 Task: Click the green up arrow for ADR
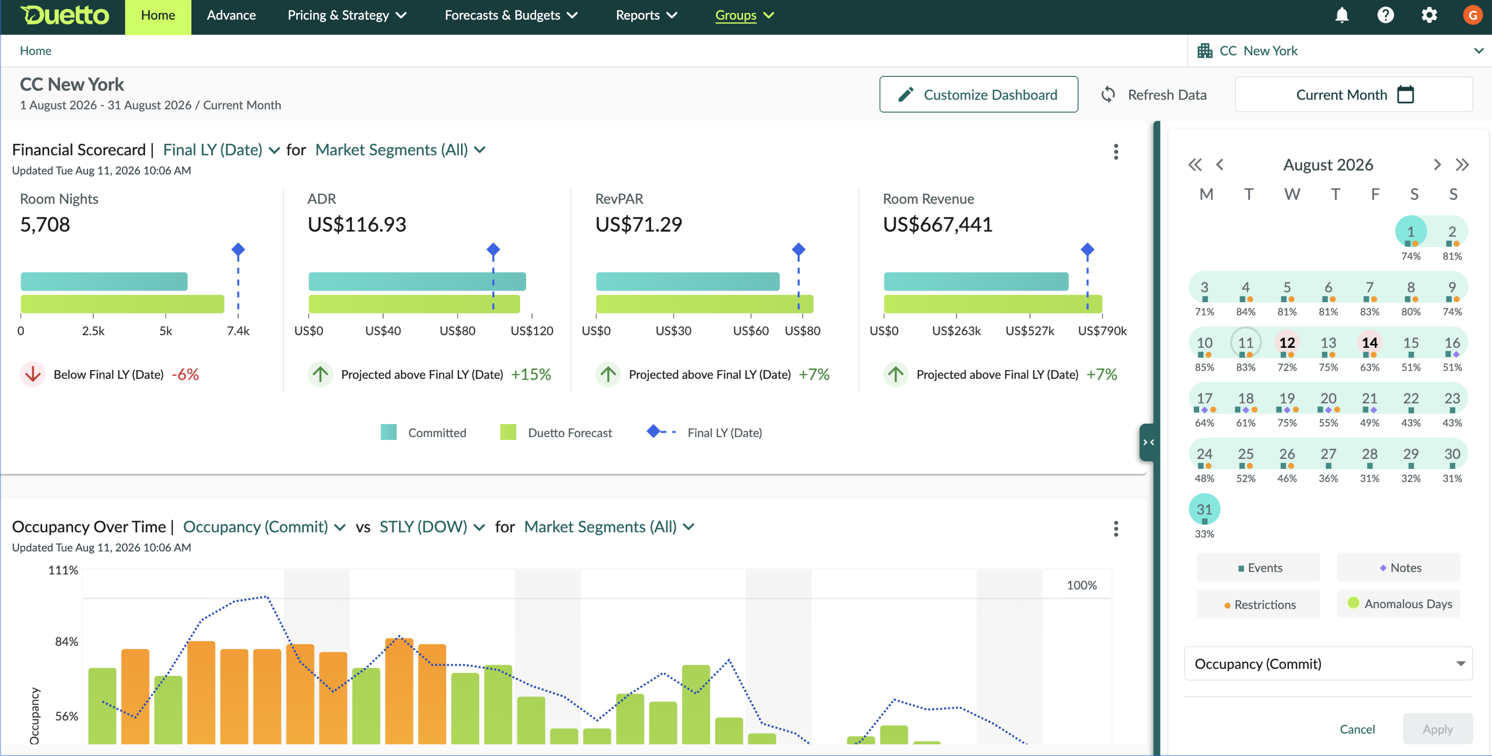pos(320,375)
